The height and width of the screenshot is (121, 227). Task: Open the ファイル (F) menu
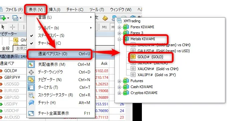coord(14,10)
